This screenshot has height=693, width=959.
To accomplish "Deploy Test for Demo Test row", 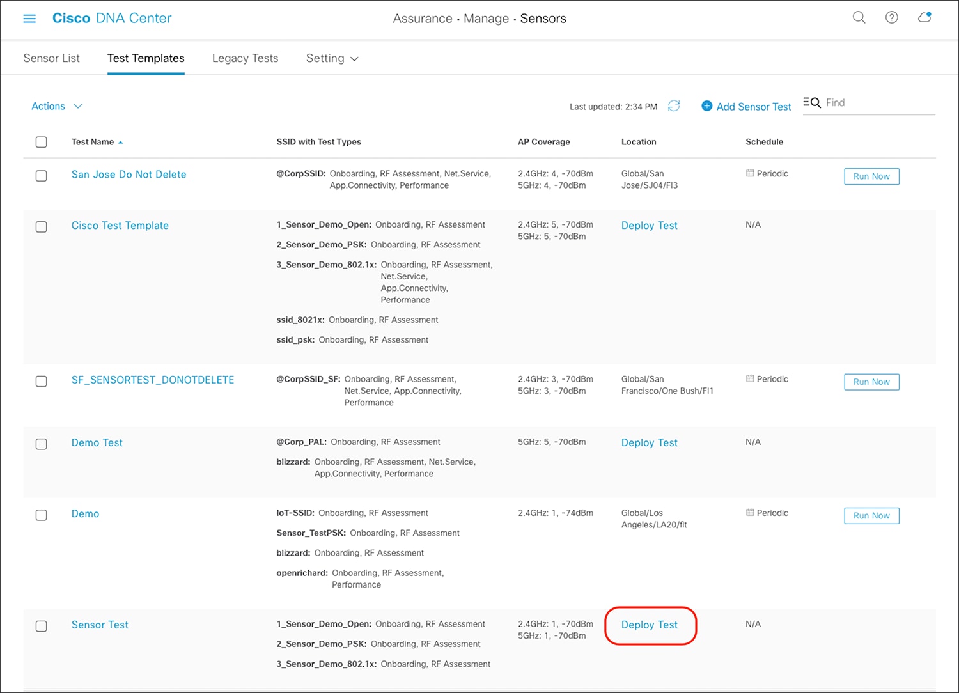I will click(649, 443).
